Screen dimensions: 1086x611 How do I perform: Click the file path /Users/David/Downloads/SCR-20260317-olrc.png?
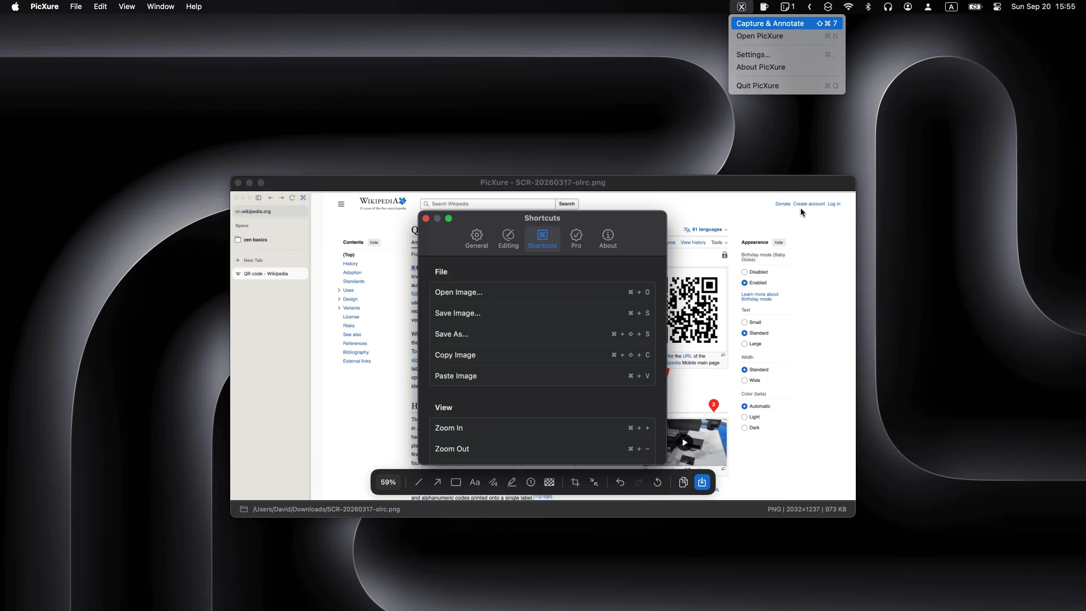point(326,509)
